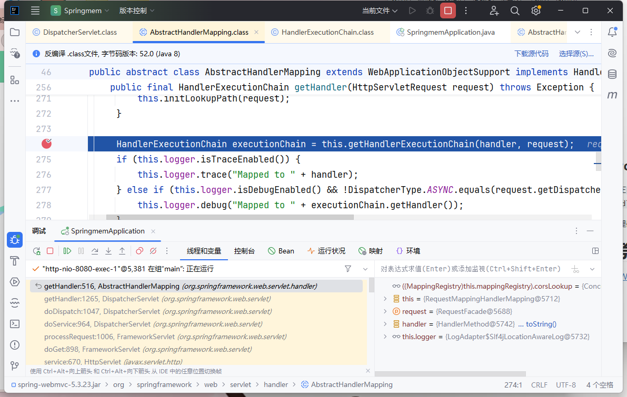Click the toString() link on handler

coord(541,324)
